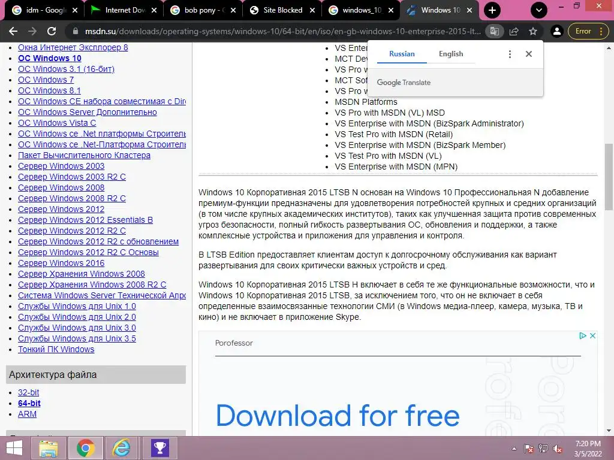614x460 pixels.
Task: Select 64-bit architecture link
Action: coord(29,403)
